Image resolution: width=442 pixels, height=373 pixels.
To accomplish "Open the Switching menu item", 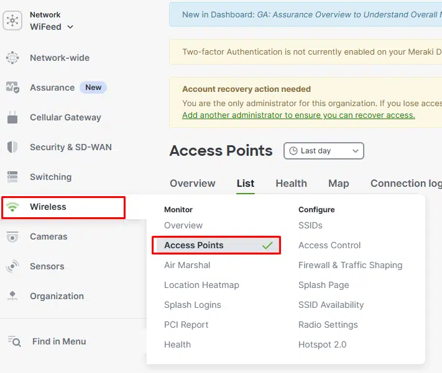I will 51,177.
